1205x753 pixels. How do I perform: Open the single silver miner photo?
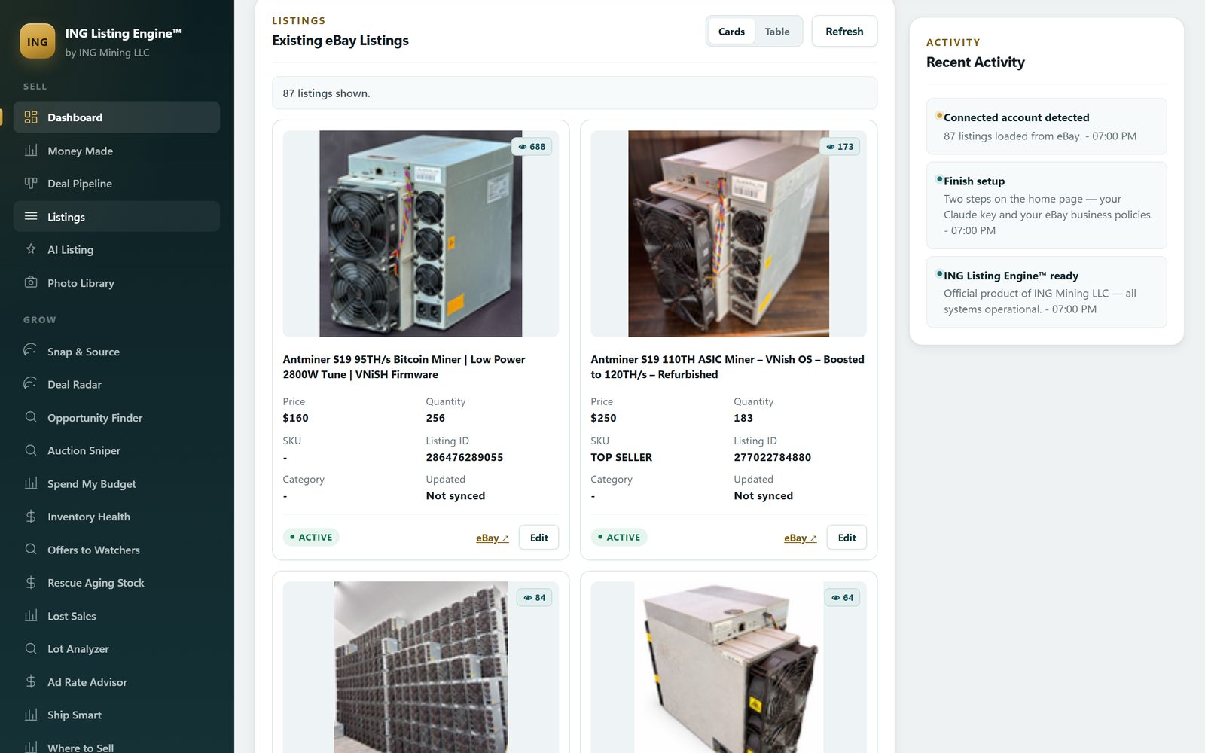tap(728, 667)
